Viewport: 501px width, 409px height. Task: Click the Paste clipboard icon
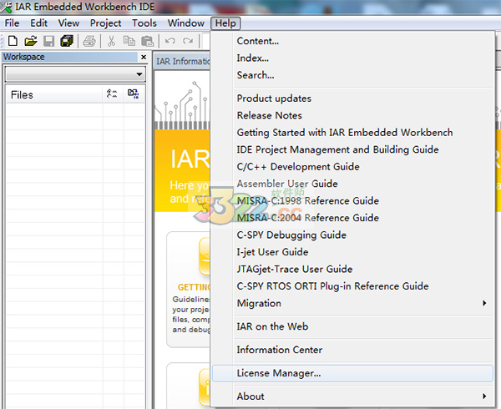147,41
